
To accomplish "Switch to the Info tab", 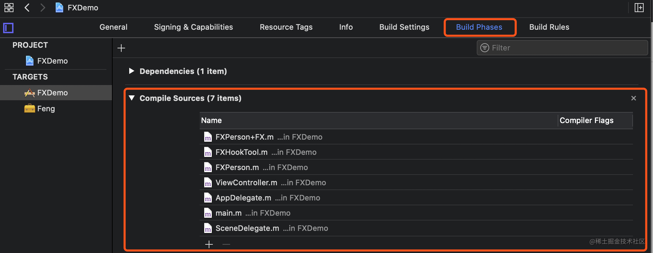I will (x=346, y=27).
